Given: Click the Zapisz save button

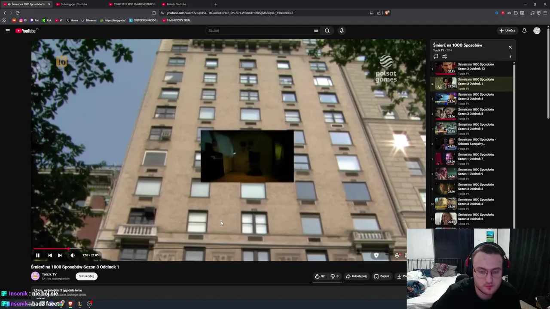Looking at the screenshot, I should (x=382, y=276).
